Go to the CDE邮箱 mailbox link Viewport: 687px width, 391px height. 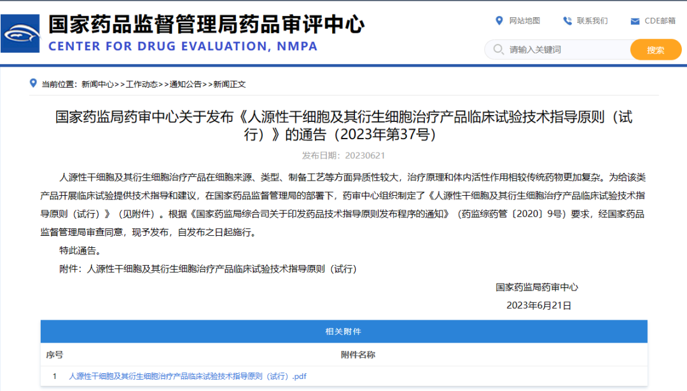pos(660,21)
